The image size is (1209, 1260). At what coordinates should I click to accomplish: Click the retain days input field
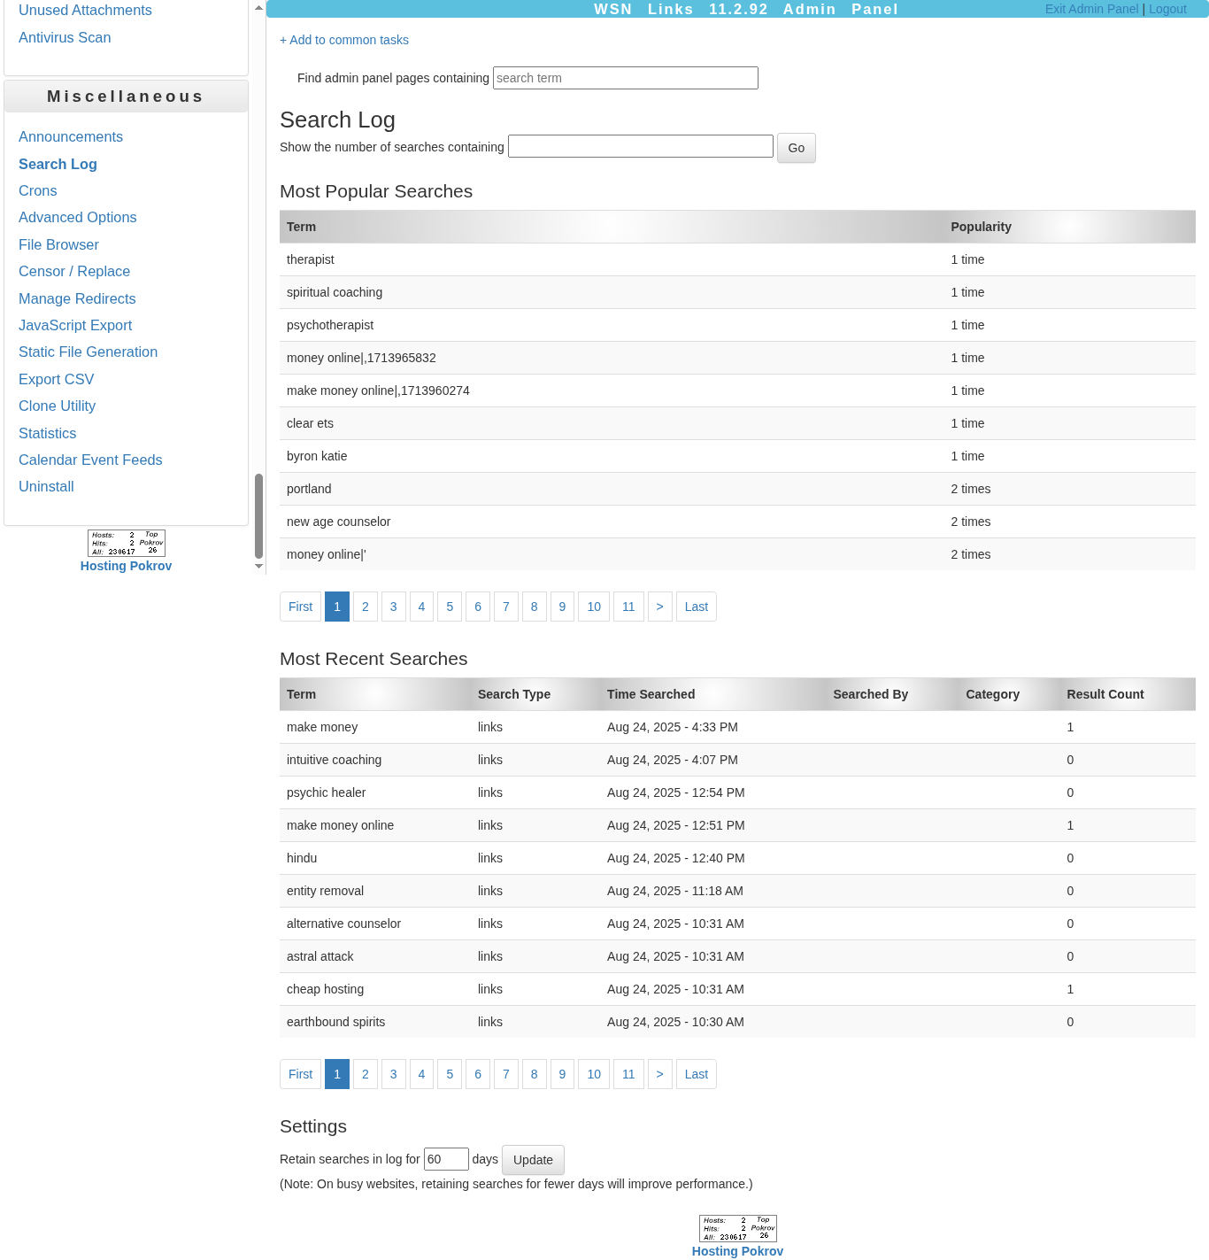(x=446, y=1159)
